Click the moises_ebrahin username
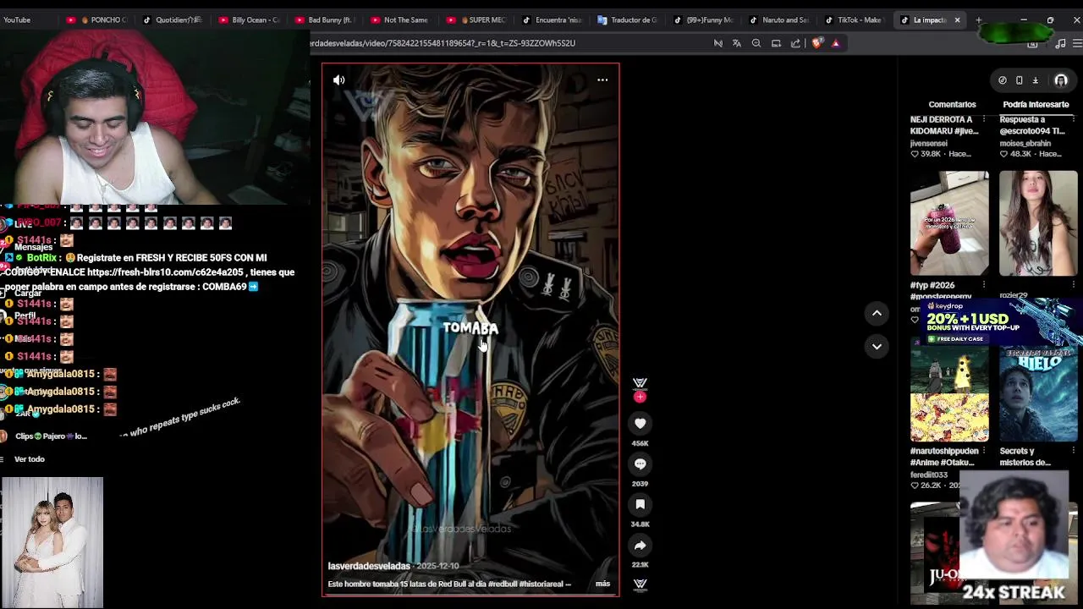The width and height of the screenshot is (1083, 609). [1025, 143]
